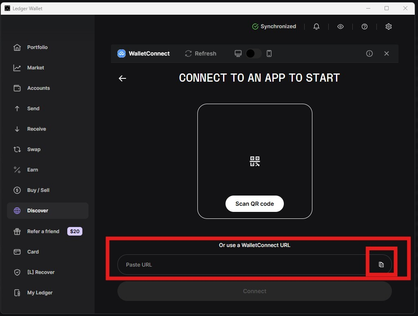Select the Discover sidebar item
The width and height of the screenshot is (418, 316).
pyautogui.click(x=48, y=211)
